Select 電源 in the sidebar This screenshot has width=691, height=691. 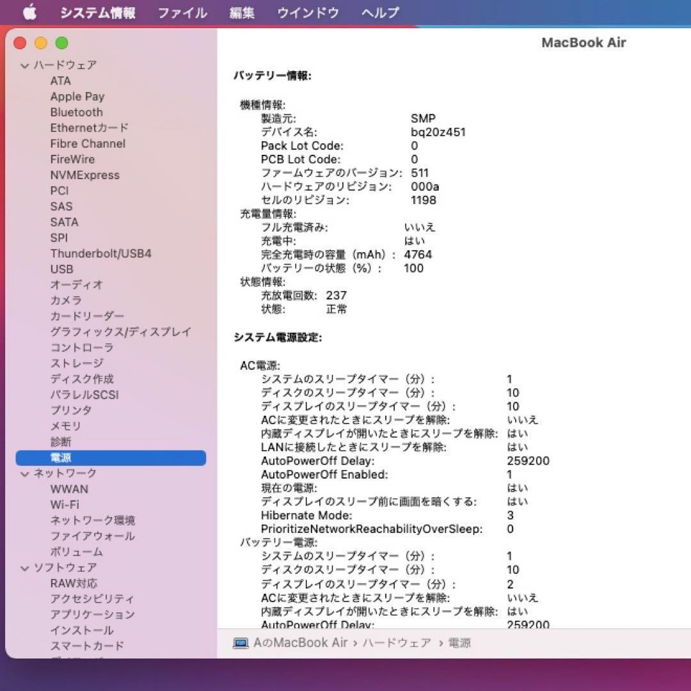[x=63, y=457]
